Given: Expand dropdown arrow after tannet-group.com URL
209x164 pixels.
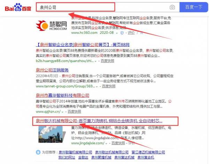Looking at the screenshot, I should point(97,87).
